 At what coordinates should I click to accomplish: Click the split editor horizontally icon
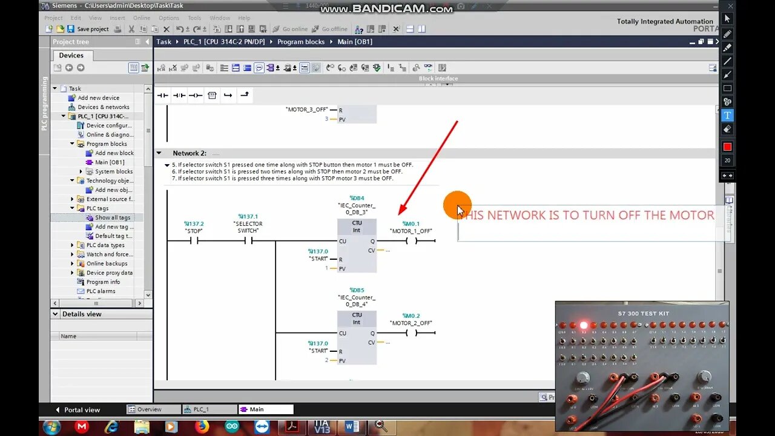(x=410, y=29)
